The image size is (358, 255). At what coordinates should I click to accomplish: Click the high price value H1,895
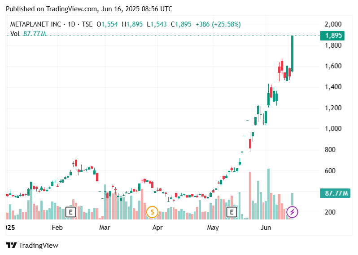pyautogui.click(x=132, y=24)
